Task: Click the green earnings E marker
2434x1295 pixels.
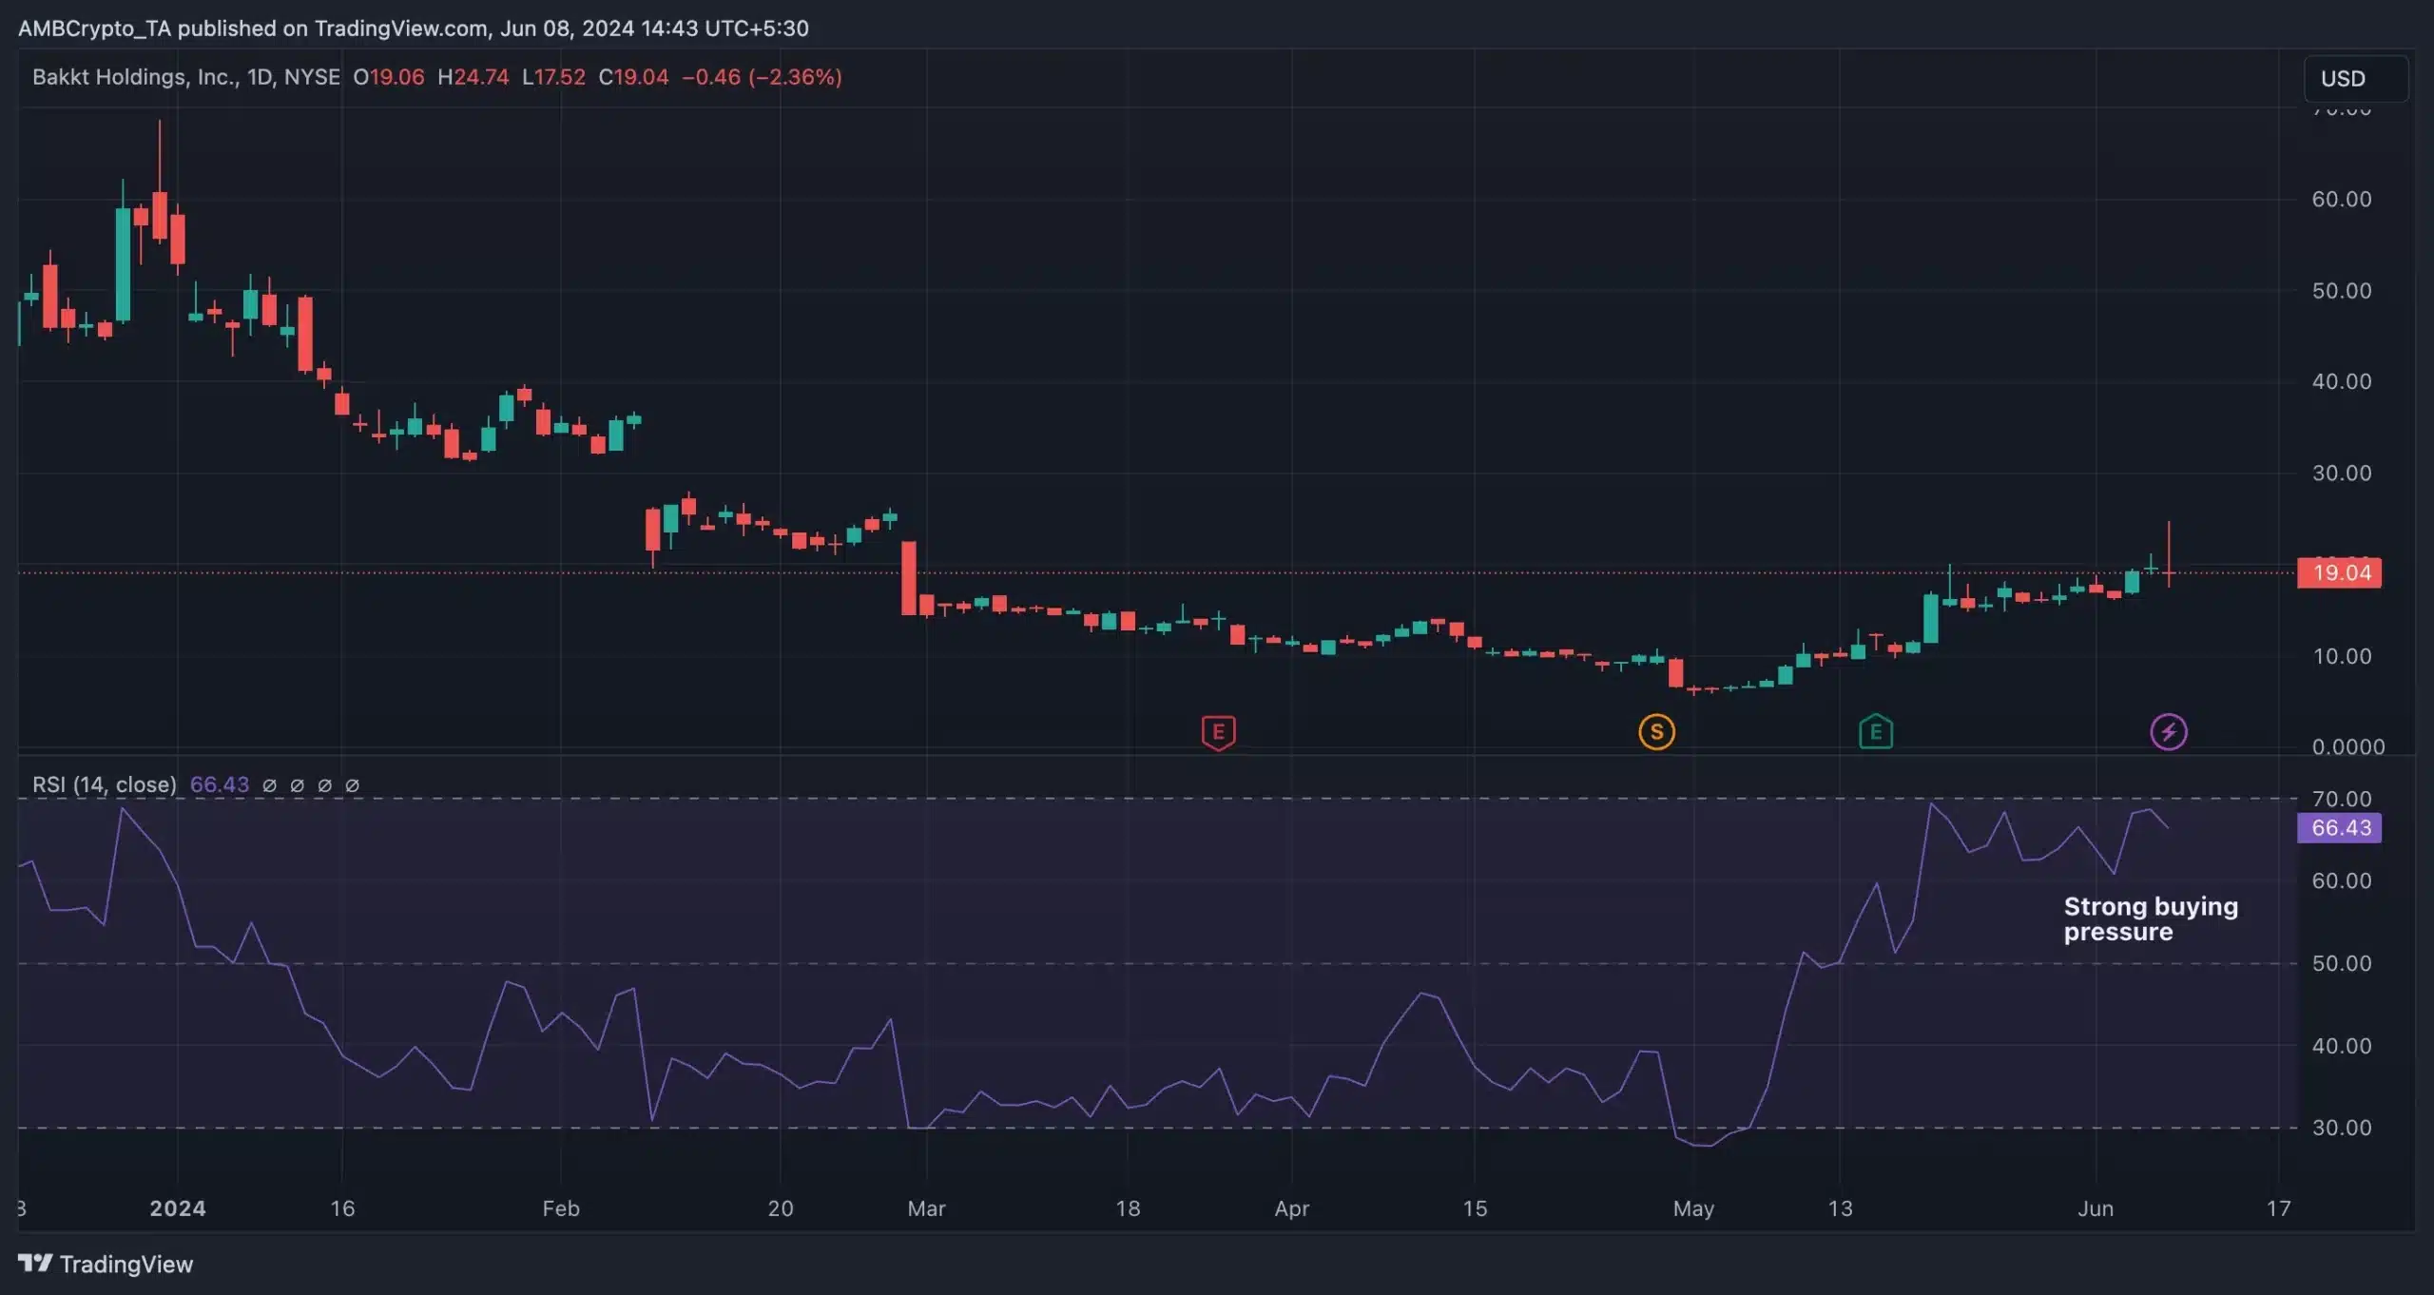Action: tap(1875, 732)
